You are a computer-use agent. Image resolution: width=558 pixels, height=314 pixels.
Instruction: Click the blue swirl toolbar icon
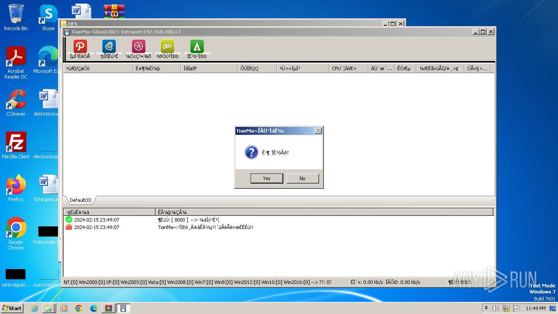[x=109, y=46]
